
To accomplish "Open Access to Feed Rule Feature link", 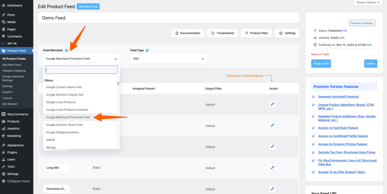I will tap(338, 128).
